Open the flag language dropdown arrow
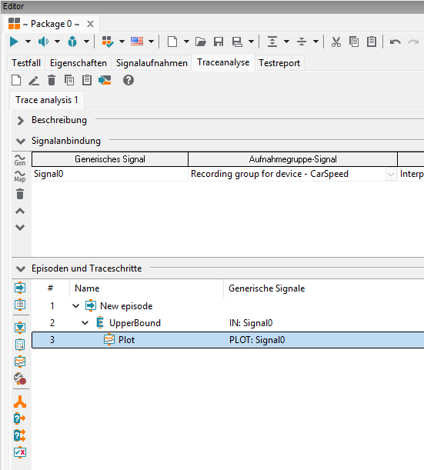Screen dimensions: 424x470 [151, 42]
